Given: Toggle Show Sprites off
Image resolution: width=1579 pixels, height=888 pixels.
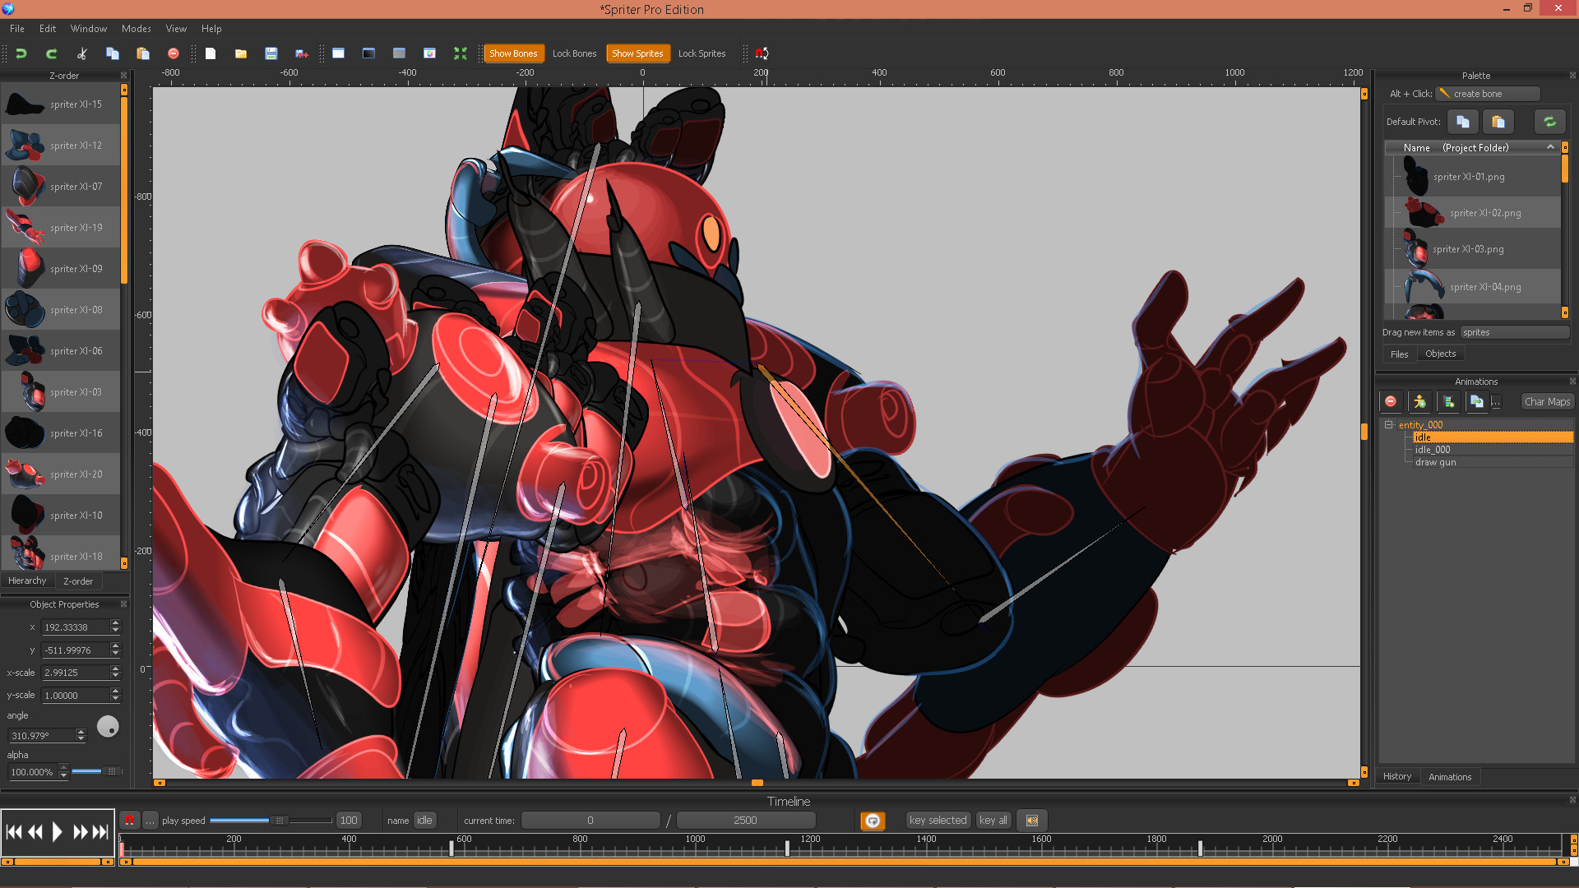Looking at the screenshot, I should 638,53.
